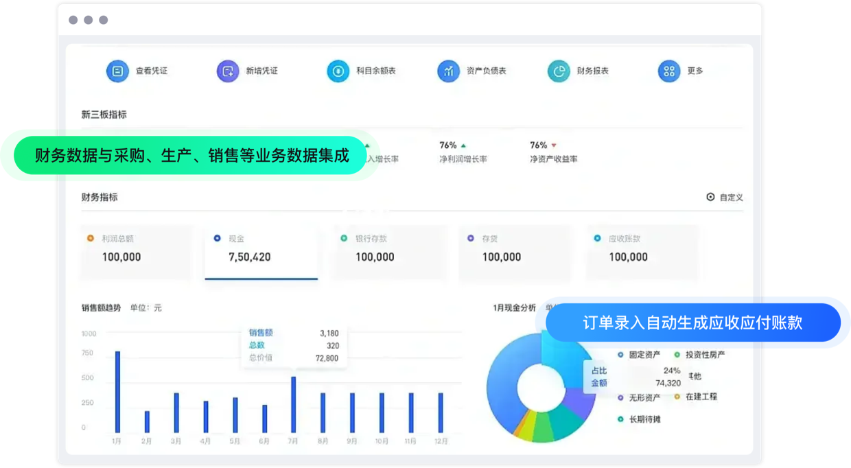
Task: Toggle 固定资产 legend item
Action: click(x=640, y=355)
